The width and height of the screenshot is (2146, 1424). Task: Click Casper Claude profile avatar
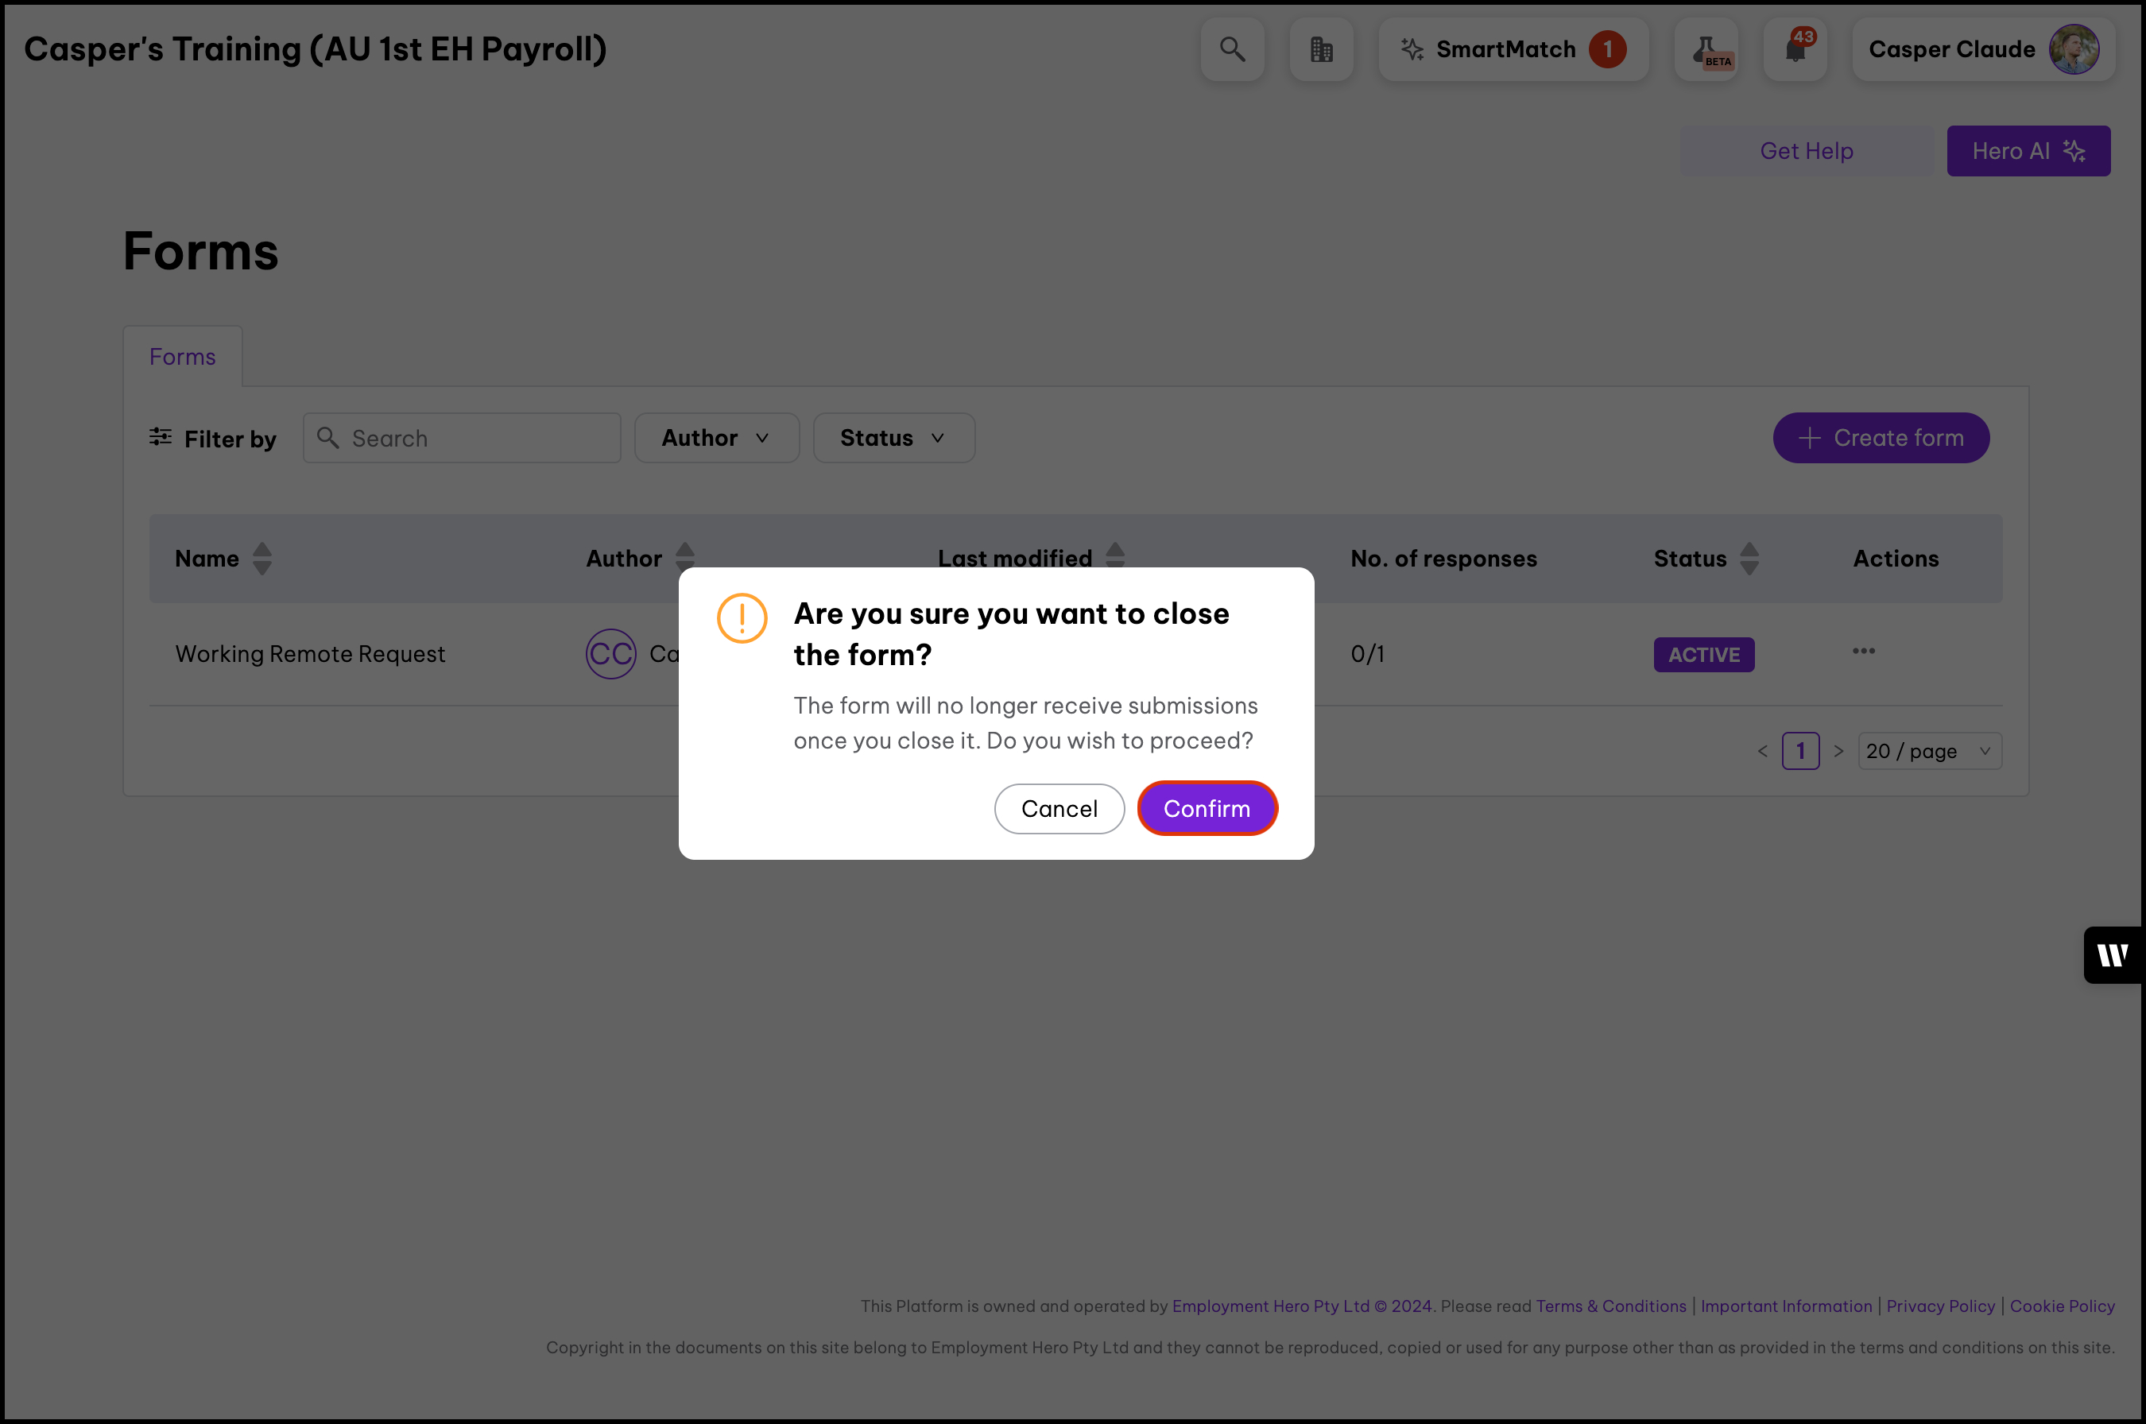(x=2074, y=49)
